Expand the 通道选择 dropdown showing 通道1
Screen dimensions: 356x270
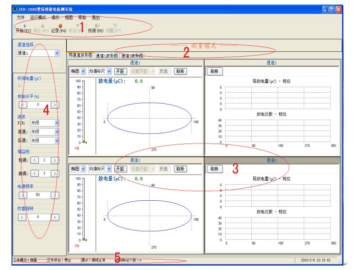click(57, 53)
